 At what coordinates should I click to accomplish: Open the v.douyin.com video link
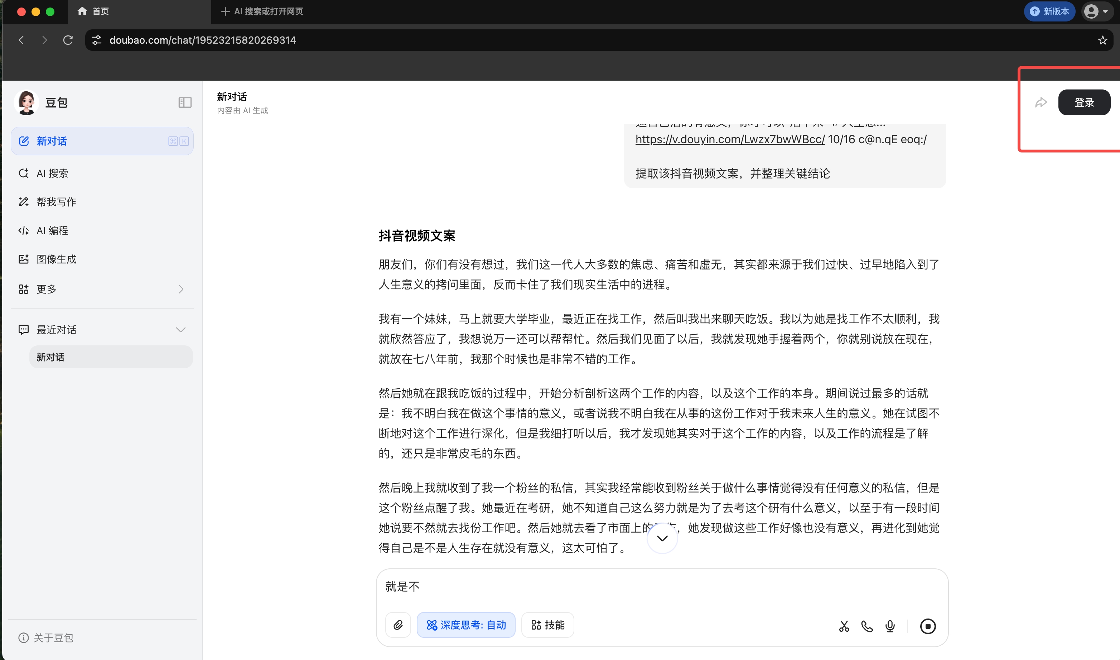729,140
